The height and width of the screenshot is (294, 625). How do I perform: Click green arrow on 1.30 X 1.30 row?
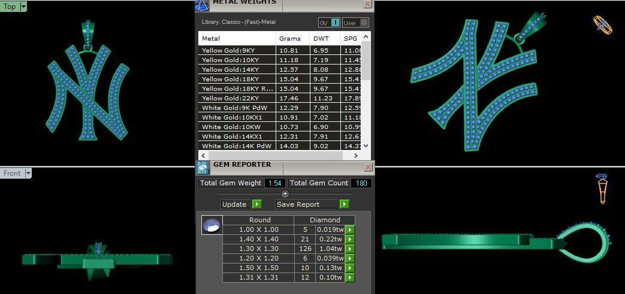pyautogui.click(x=349, y=249)
